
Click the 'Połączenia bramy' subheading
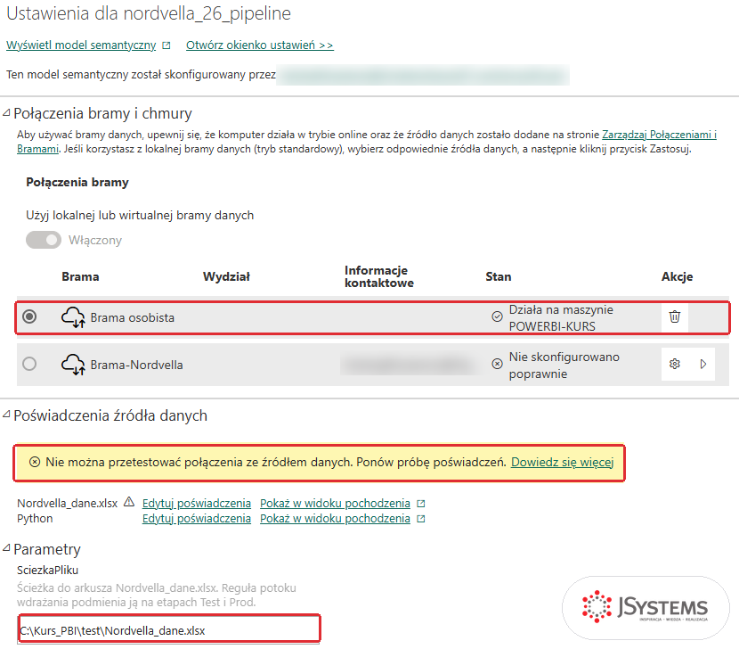tap(77, 183)
